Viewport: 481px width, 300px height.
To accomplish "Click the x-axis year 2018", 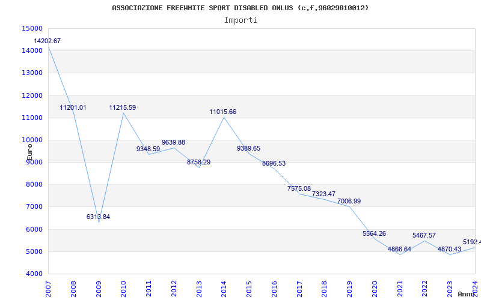I will [325, 289].
